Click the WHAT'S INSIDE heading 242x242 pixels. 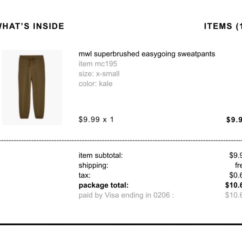point(32,26)
